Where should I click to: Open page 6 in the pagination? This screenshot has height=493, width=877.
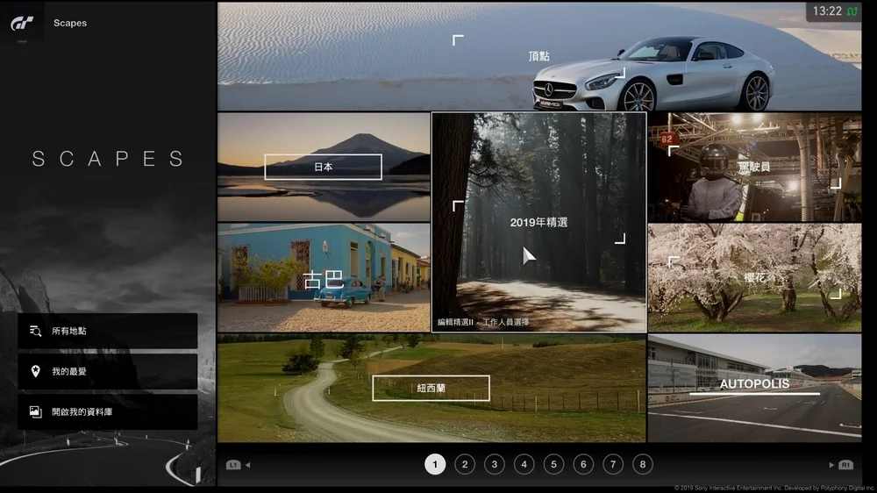(x=583, y=465)
